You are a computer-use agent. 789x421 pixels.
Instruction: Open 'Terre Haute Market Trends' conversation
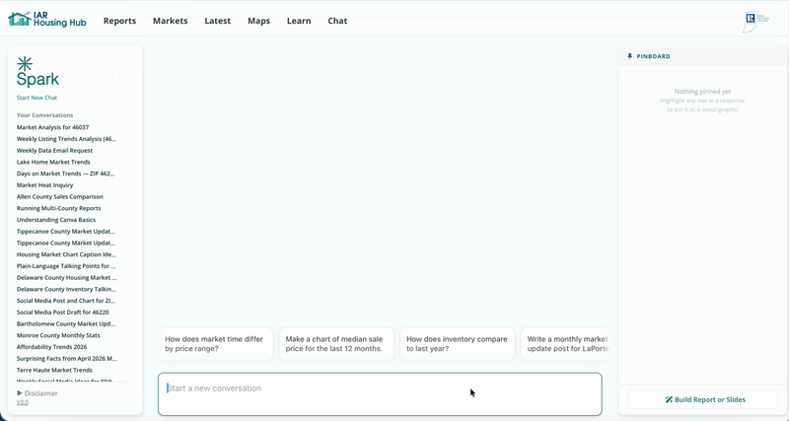click(x=54, y=370)
